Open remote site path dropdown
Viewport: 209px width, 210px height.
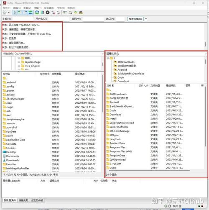[x=206, y=54]
